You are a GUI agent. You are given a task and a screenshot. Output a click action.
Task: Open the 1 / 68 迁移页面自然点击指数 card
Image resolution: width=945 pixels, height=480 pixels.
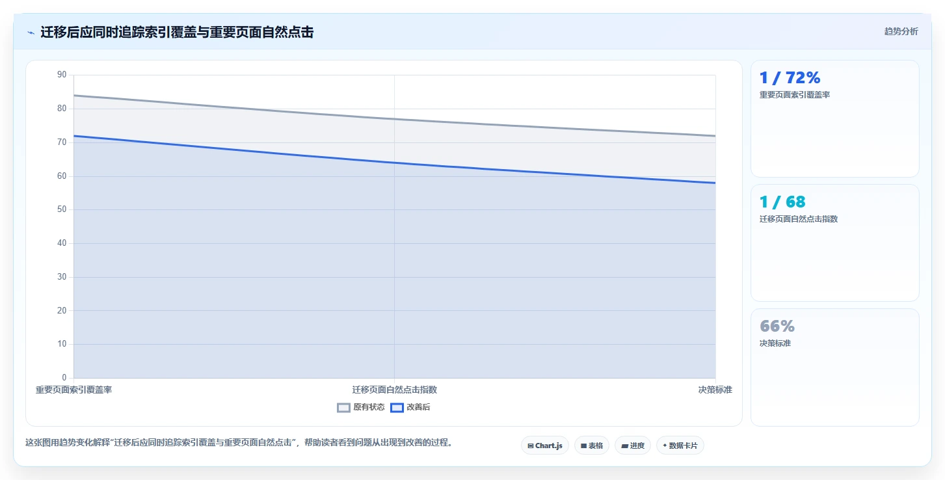coord(835,243)
